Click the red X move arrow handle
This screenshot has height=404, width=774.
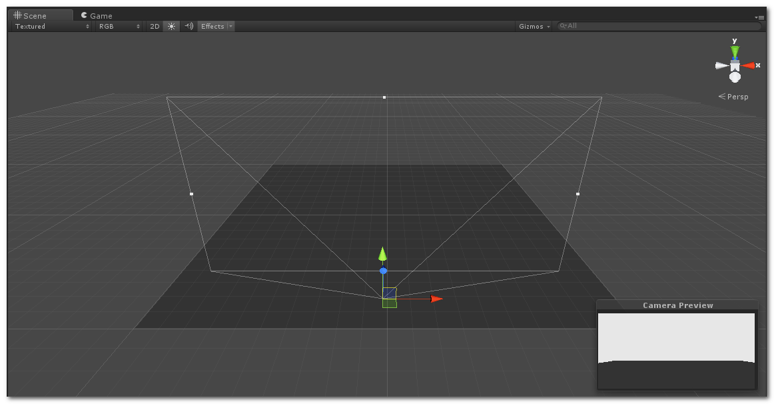click(x=436, y=299)
